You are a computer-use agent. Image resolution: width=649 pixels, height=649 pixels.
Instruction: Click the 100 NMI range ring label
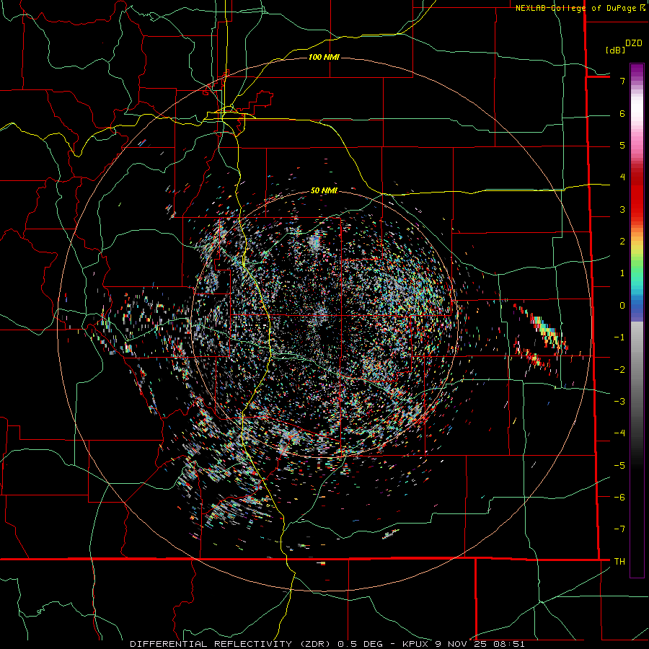coord(324,57)
